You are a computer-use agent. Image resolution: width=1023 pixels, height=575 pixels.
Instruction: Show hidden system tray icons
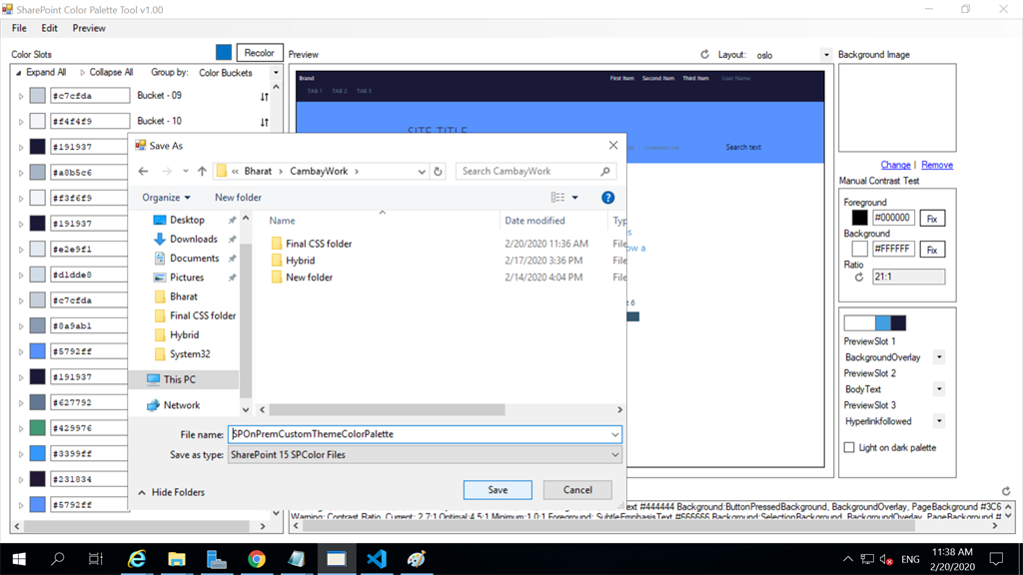click(x=847, y=559)
